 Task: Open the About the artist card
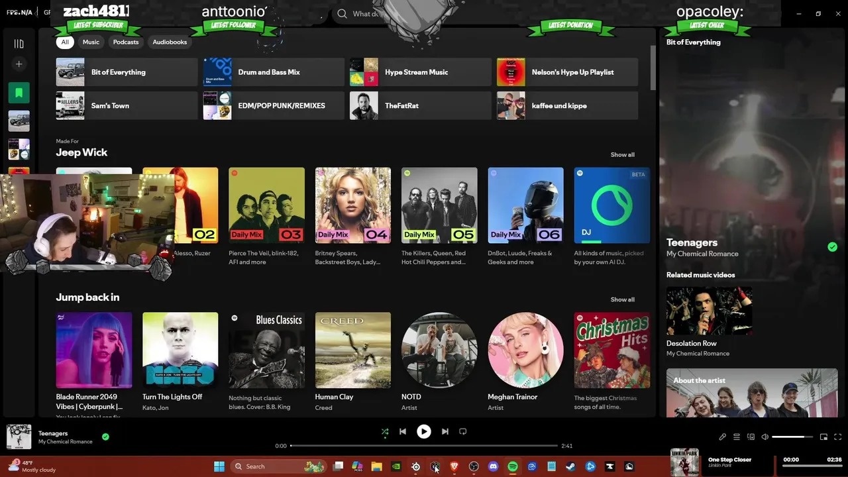click(x=752, y=394)
